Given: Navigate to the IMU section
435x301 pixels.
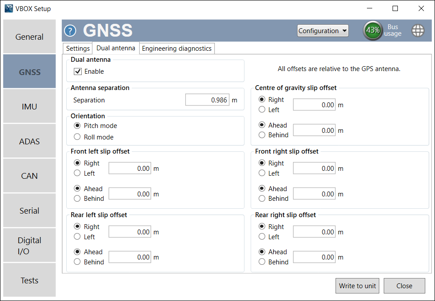Looking at the screenshot, I should 29,106.
